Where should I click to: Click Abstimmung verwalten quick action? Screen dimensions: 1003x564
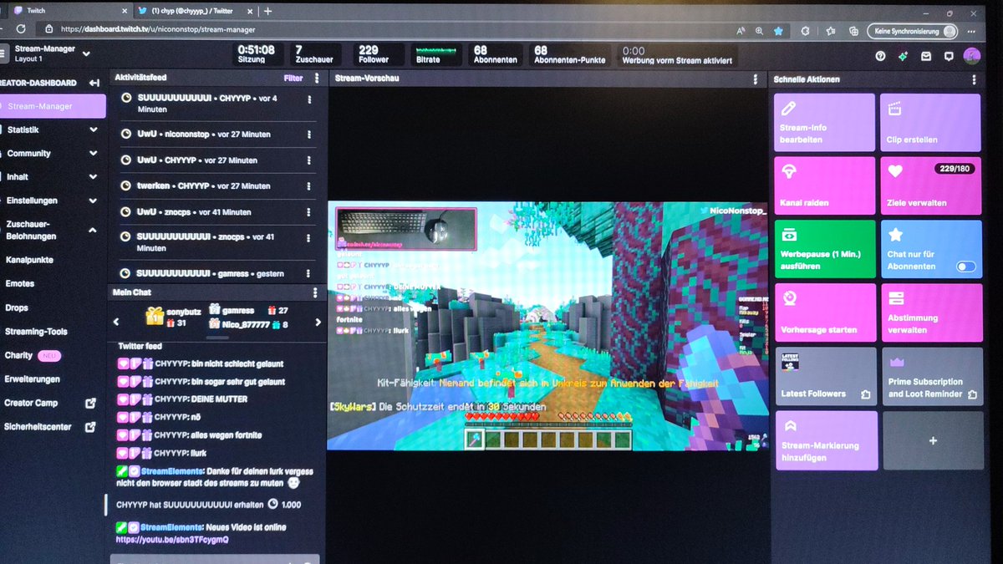[x=932, y=312]
